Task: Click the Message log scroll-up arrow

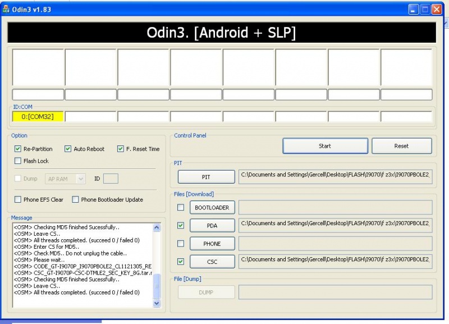Action: point(157,227)
